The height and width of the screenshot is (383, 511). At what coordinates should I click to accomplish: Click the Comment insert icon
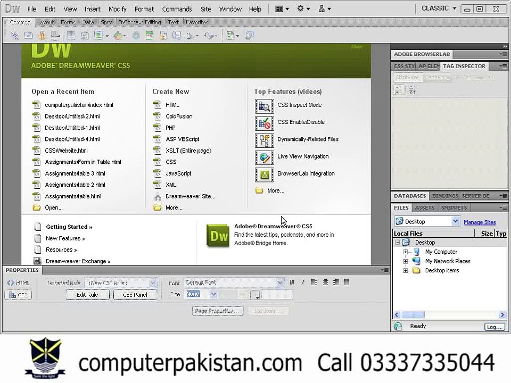point(177,35)
